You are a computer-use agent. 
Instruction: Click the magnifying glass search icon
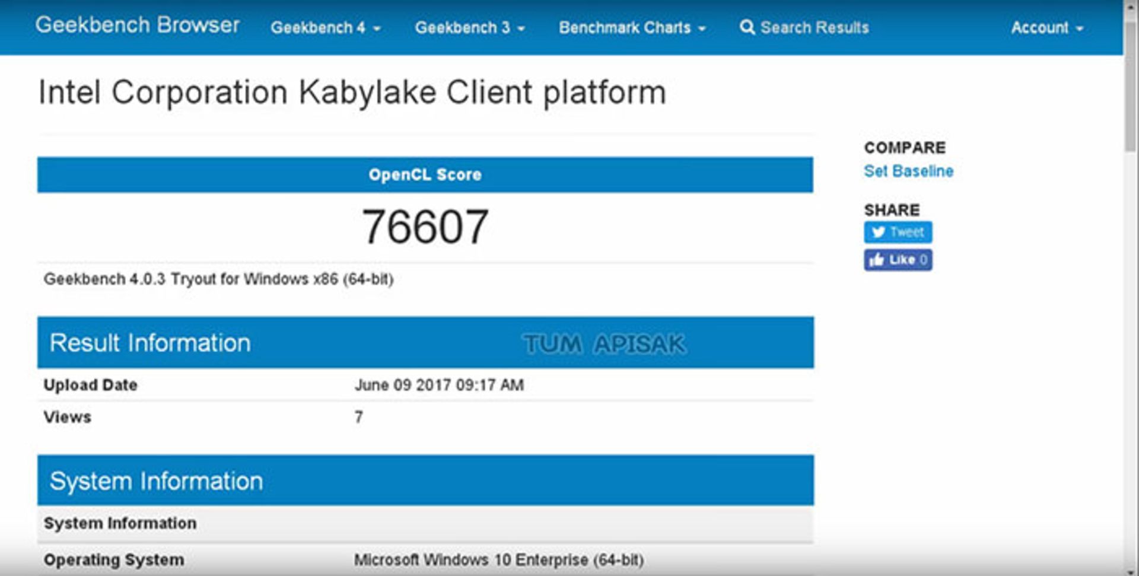[x=747, y=27]
